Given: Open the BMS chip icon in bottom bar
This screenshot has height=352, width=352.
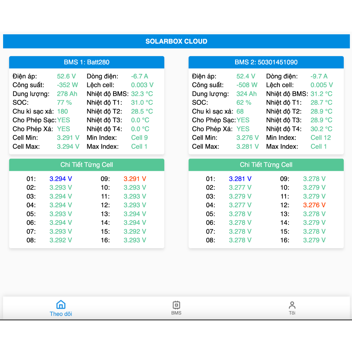Looking at the screenshot, I should point(176,305).
